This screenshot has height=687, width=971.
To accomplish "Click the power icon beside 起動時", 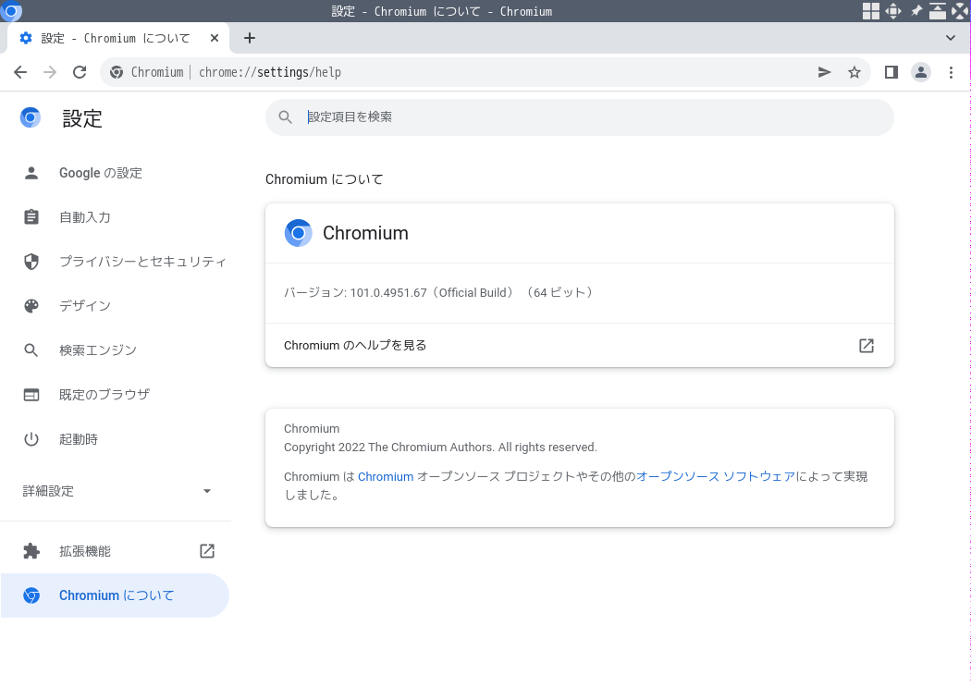I will point(31,439).
